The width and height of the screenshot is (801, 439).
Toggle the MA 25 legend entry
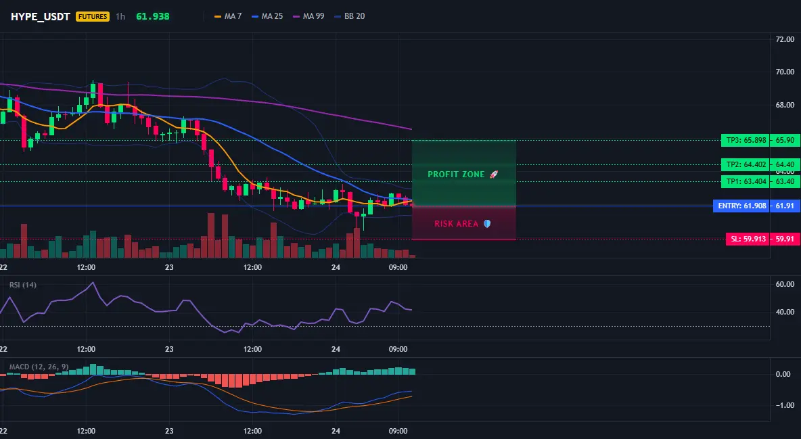pos(267,16)
